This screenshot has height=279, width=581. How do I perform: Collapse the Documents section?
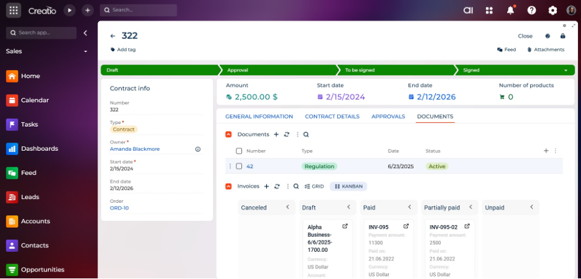(228, 135)
